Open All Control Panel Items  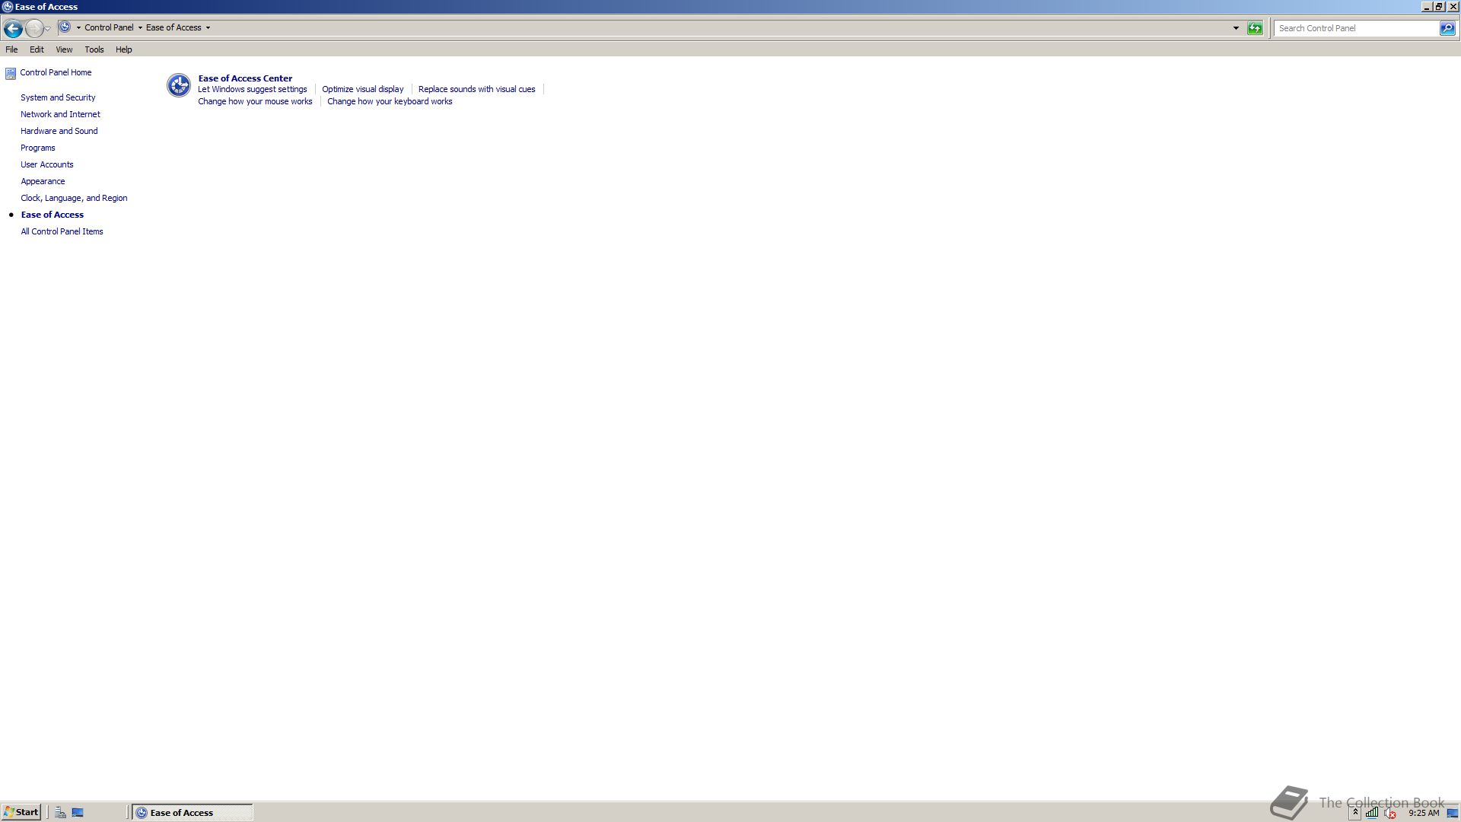[x=62, y=231]
